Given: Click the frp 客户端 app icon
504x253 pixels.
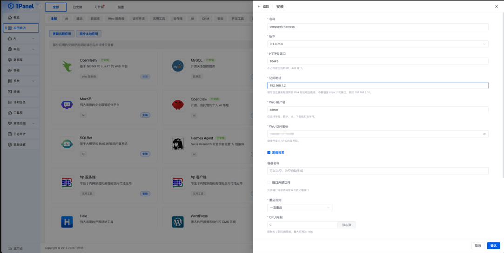Looking at the screenshot, I should point(178,182).
